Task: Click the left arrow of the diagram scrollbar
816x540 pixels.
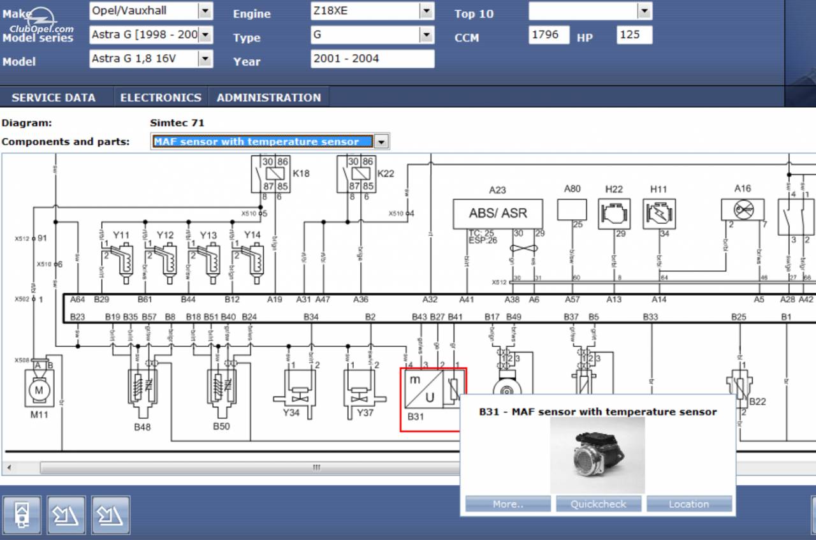Action: coord(9,468)
